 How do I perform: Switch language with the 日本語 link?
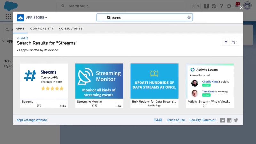[158, 120]
